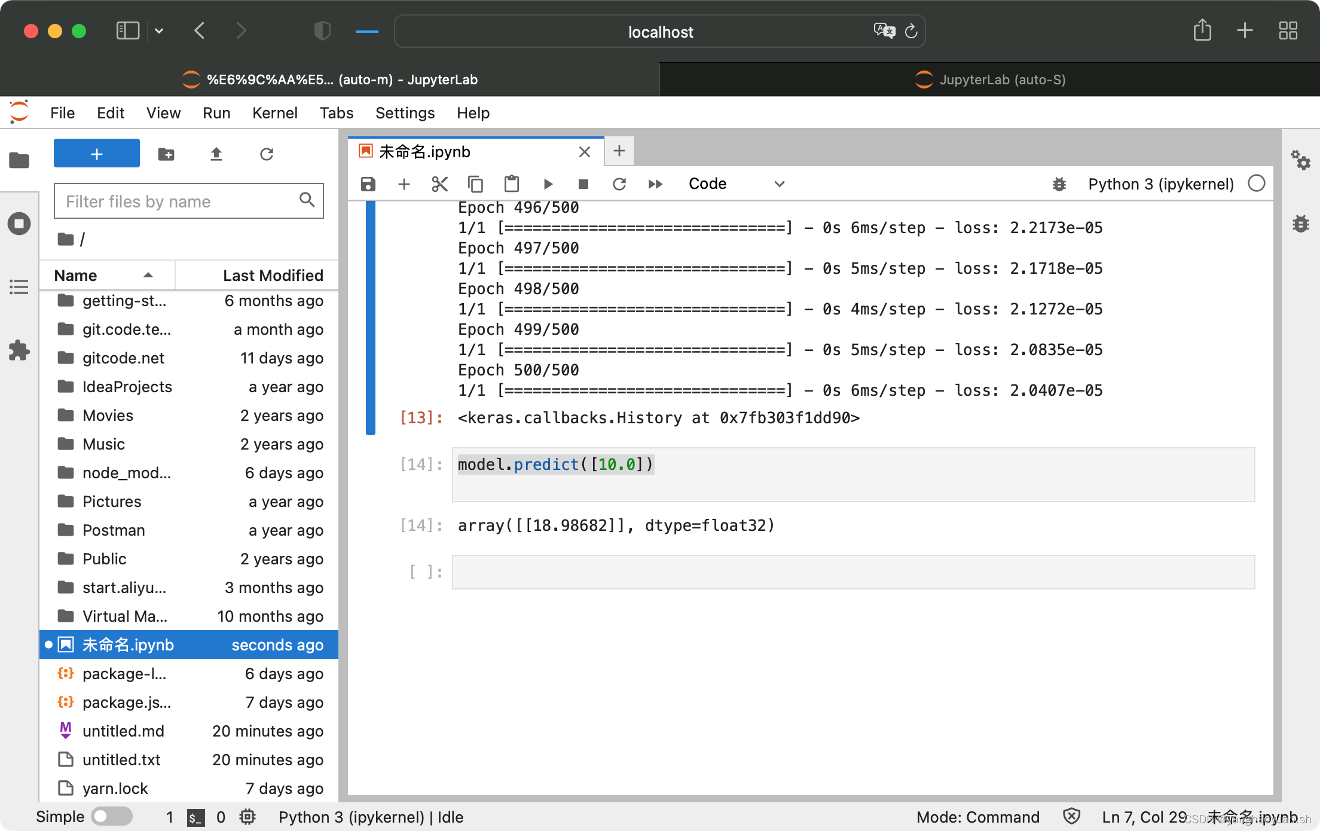Expand Safari sidebar options chevron
This screenshot has height=831, width=1320.
pos(159,30)
